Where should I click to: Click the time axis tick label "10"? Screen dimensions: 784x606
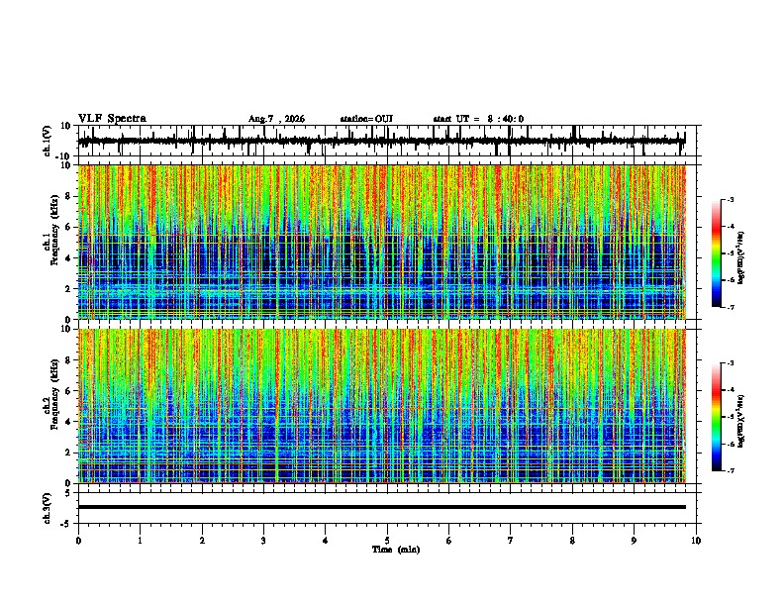pos(696,541)
